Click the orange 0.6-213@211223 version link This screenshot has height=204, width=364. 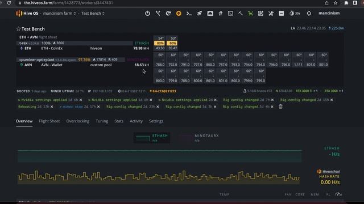(x=163, y=91)
